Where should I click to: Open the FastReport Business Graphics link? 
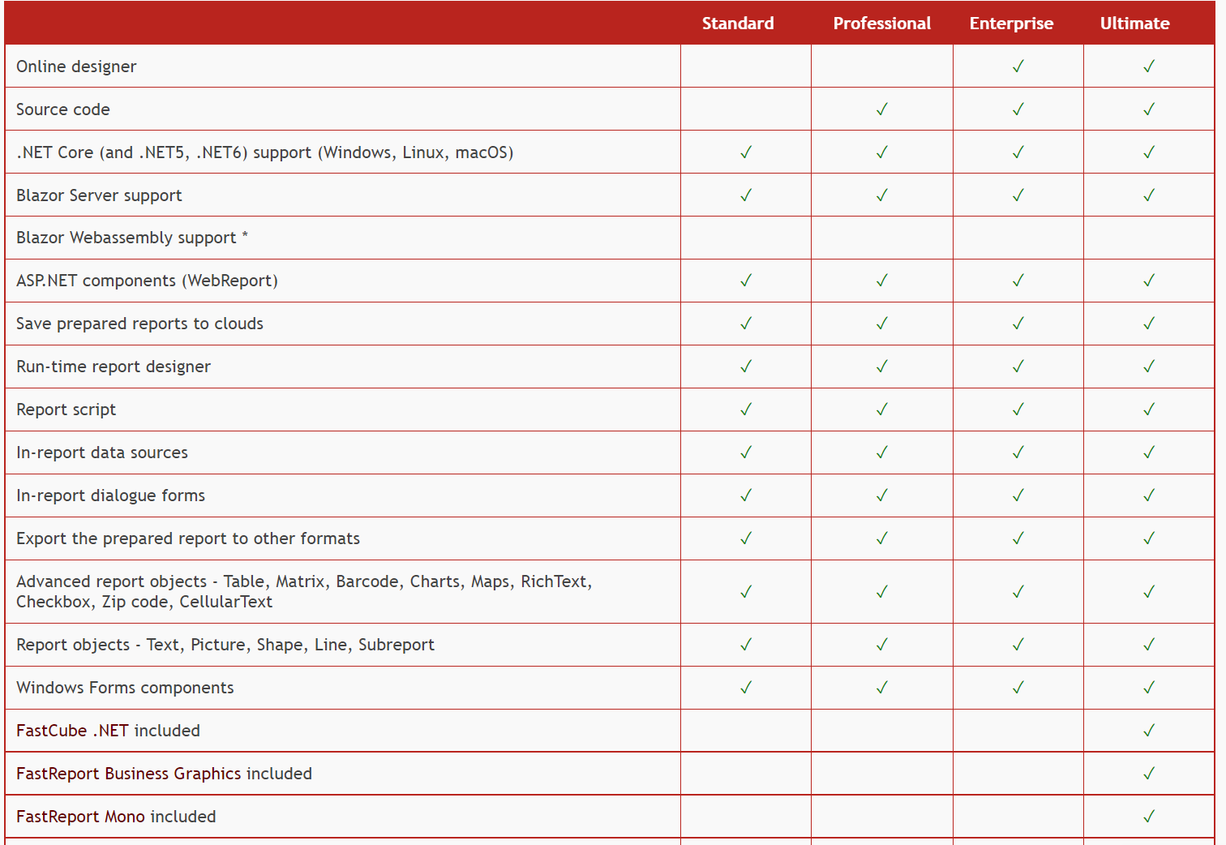coord(128,774)
